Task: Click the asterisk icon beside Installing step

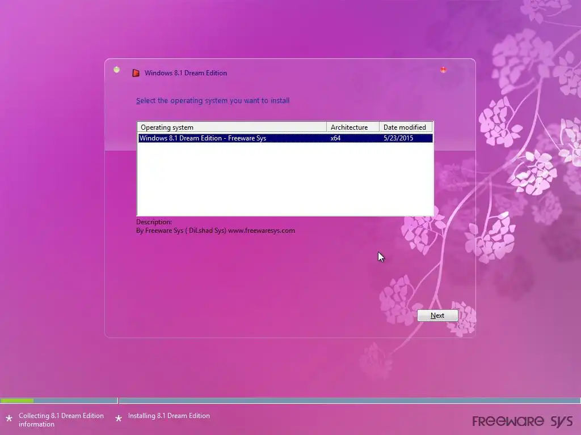Action: coord(119,419)
